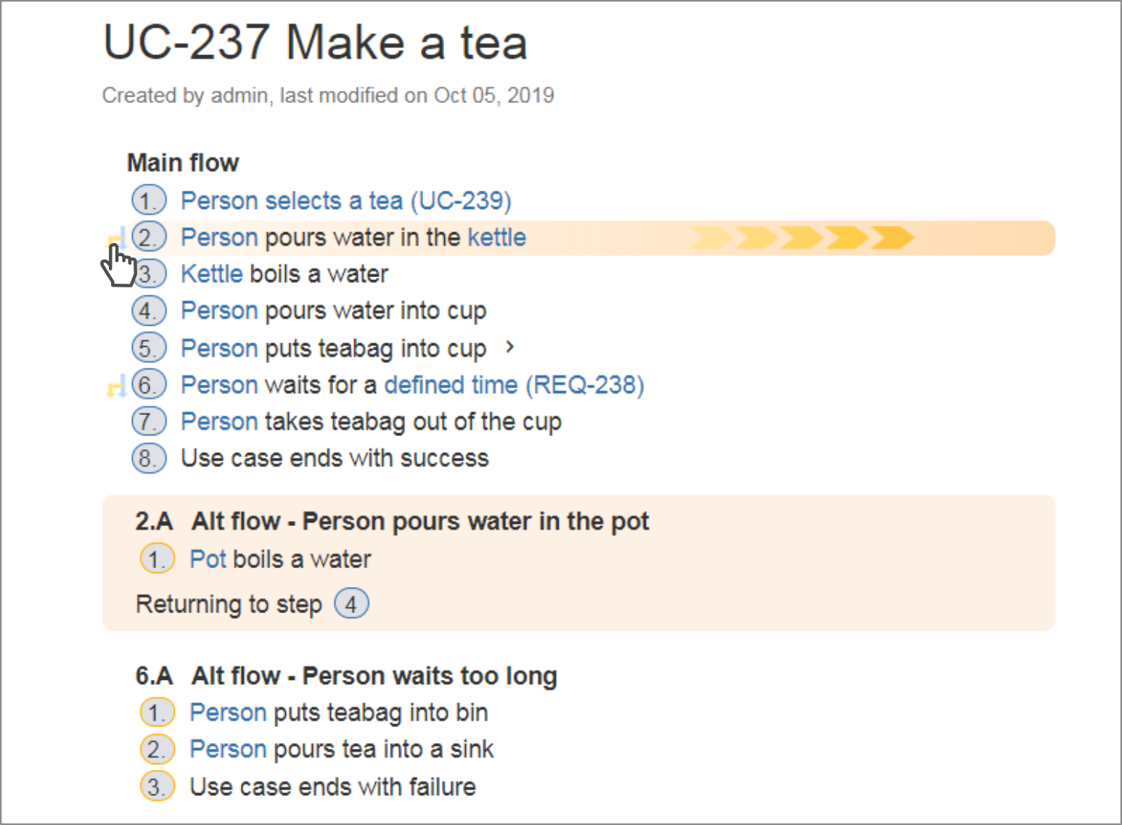Expand chevron after Person puts teabag into cup

(510, 348)
